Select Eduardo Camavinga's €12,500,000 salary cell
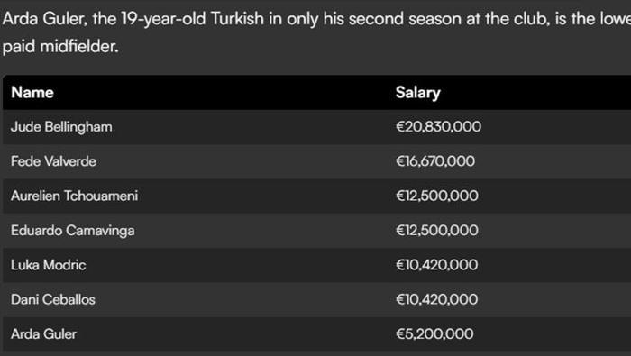This screenshot has width=631, height=356. coord(436,231)
